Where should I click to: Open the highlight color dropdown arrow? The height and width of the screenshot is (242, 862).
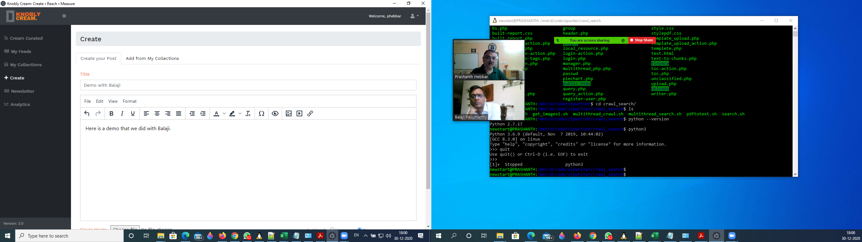coord(240,114)
